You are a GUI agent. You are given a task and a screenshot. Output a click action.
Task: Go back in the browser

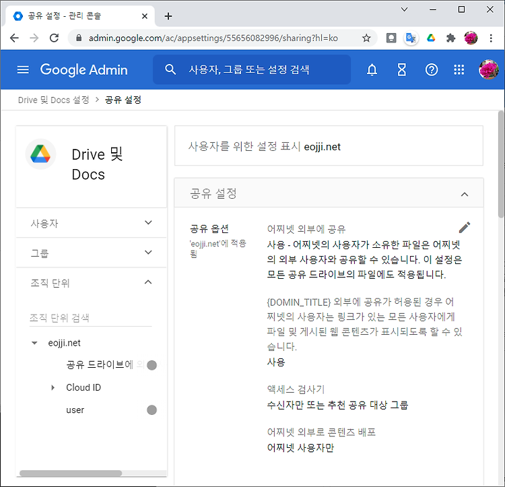pos(15,38)
